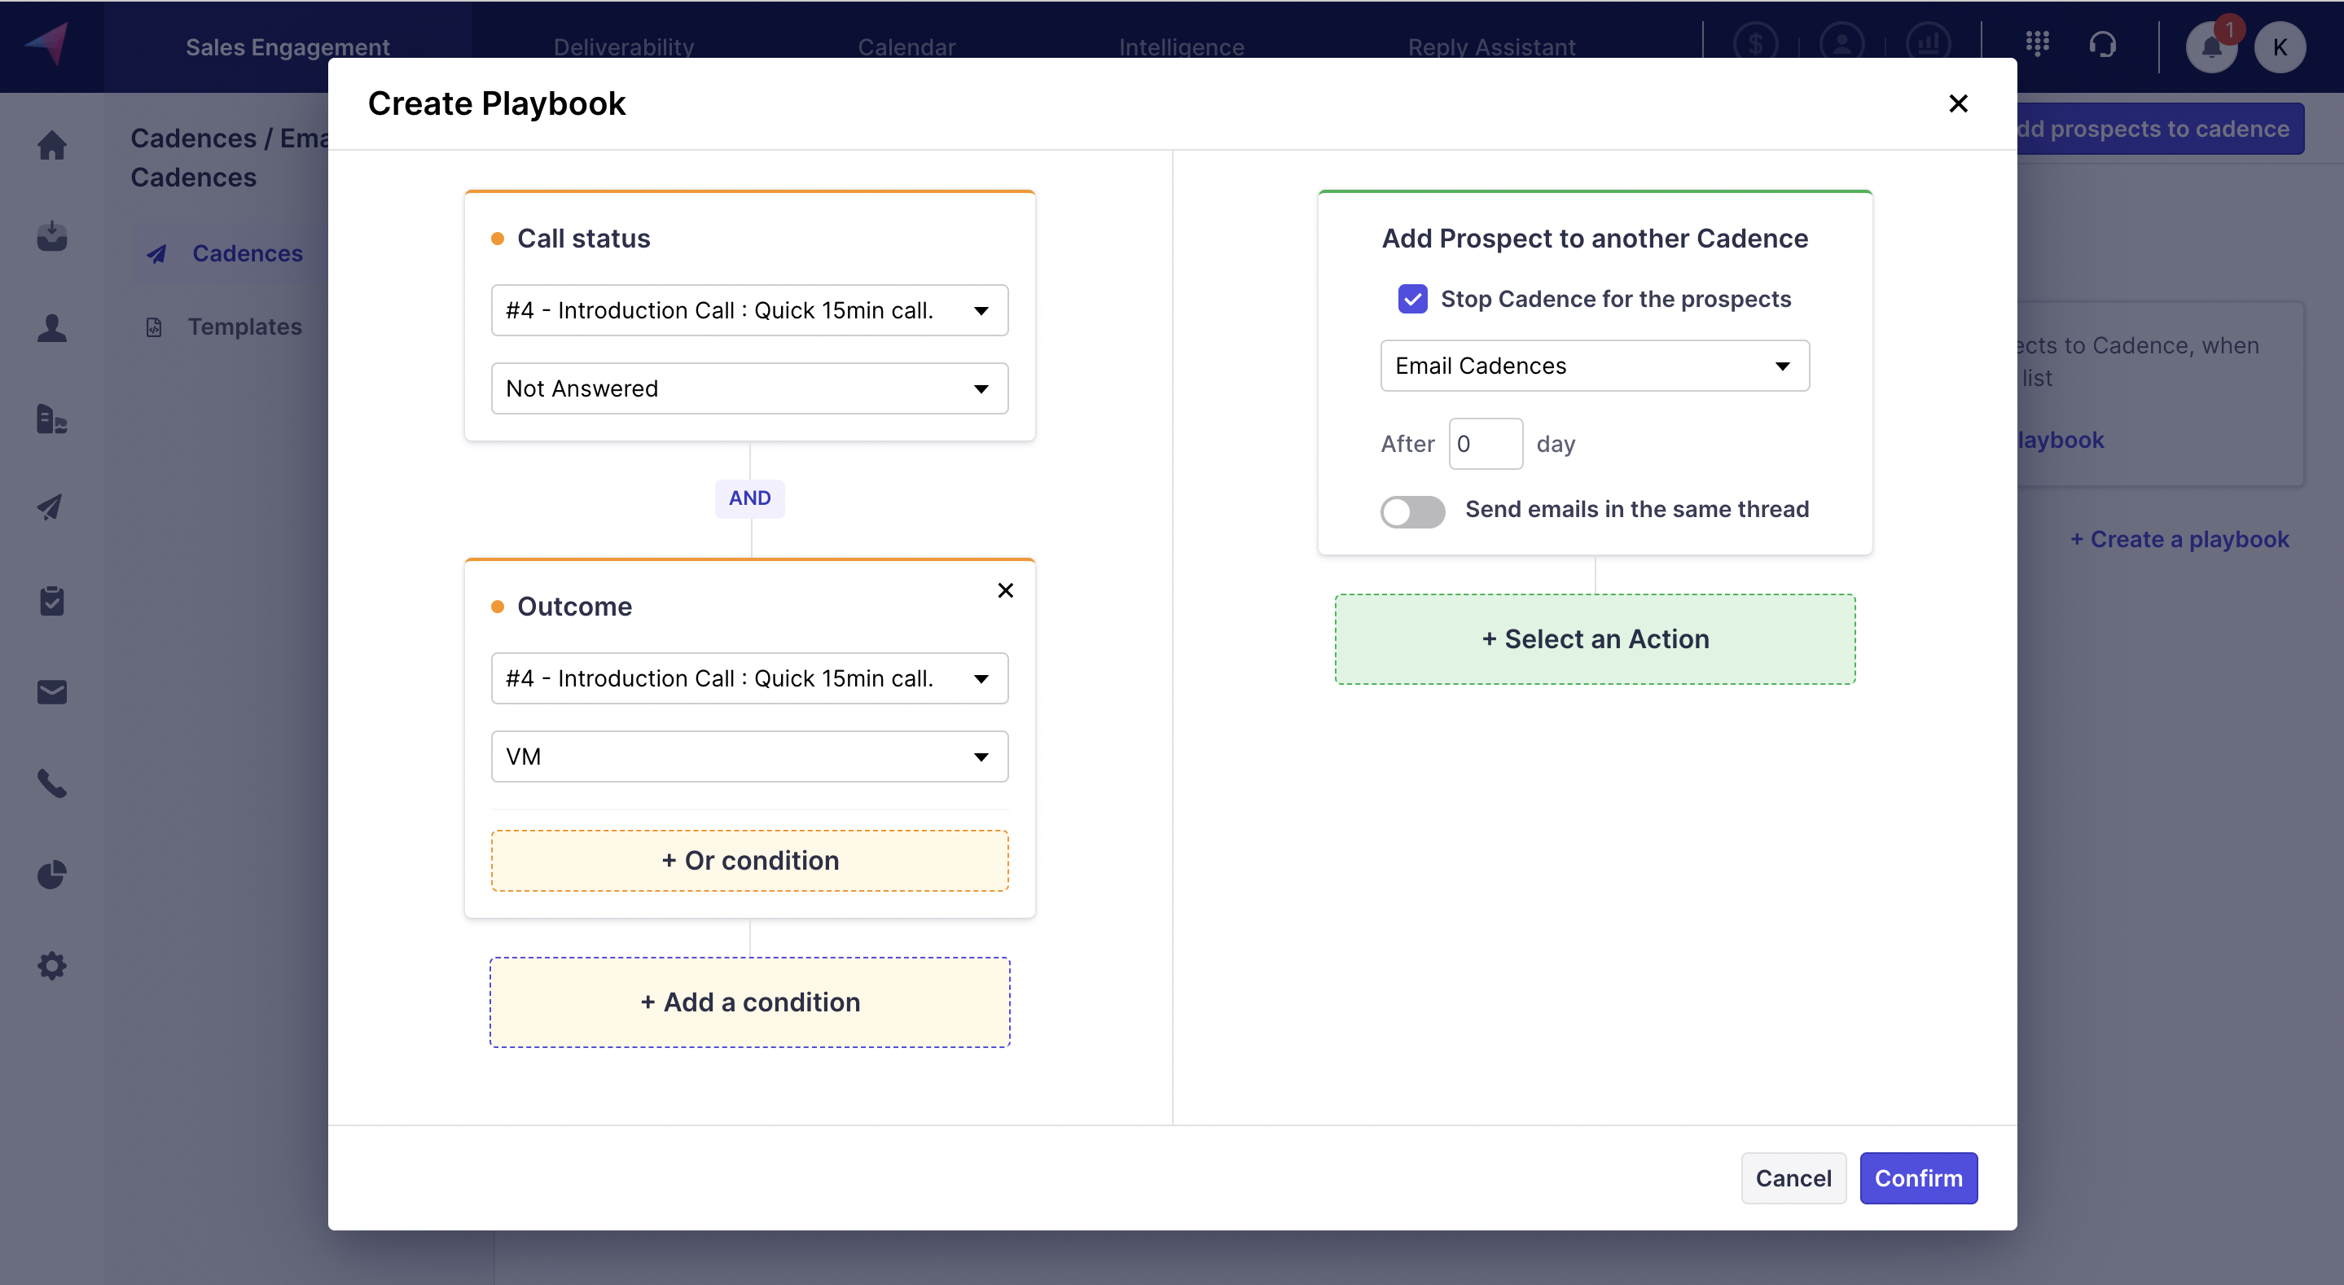Click Or condition option
This screenshot has height=1285, width=2344.
(x=748, y=859)
